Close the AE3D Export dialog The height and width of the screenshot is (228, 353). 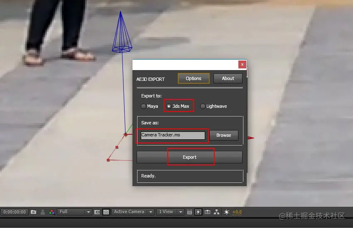[x=242, y=65]
